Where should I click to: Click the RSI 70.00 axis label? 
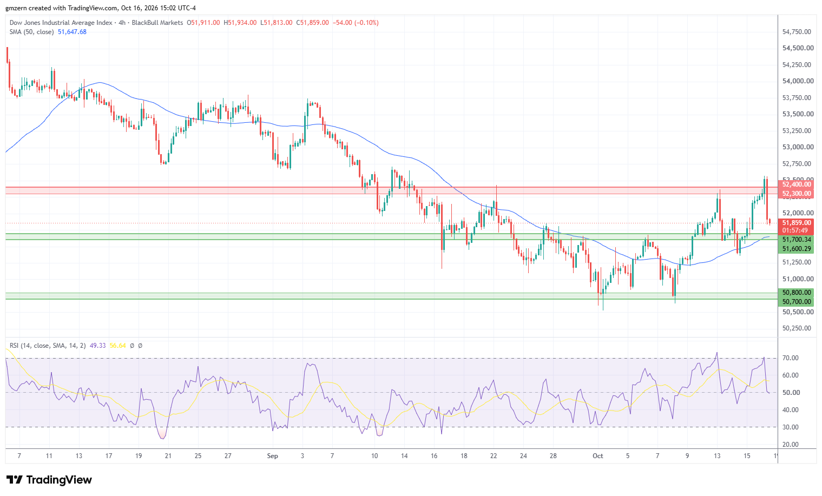791,358
